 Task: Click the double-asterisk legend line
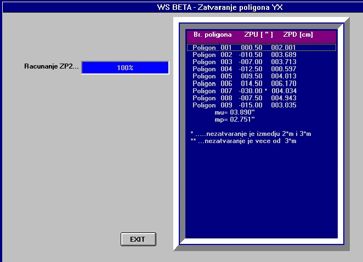click(251, 140)
